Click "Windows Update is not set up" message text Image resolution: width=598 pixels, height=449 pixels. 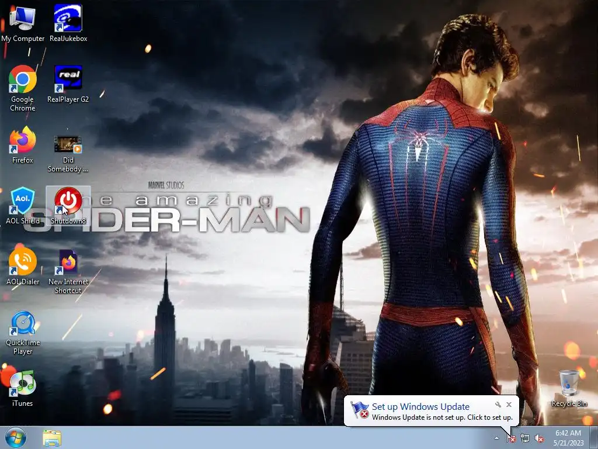(418, 417)
